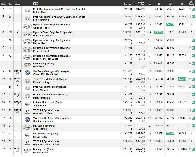Click team name RaceSing (Hyundai)
The image size is (196, 157).
click(44, 126)
